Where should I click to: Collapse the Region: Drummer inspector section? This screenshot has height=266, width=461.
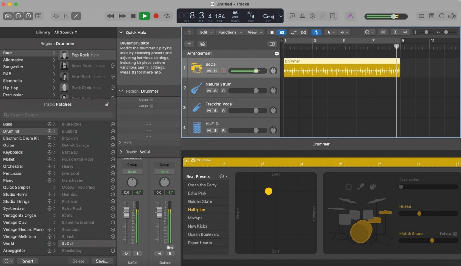point(121,91)
